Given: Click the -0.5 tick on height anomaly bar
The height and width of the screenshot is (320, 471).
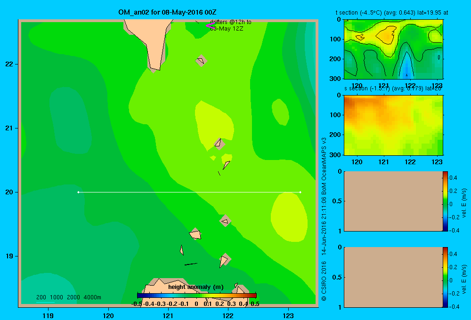Looking at the screenshot, I should (137, 304).
